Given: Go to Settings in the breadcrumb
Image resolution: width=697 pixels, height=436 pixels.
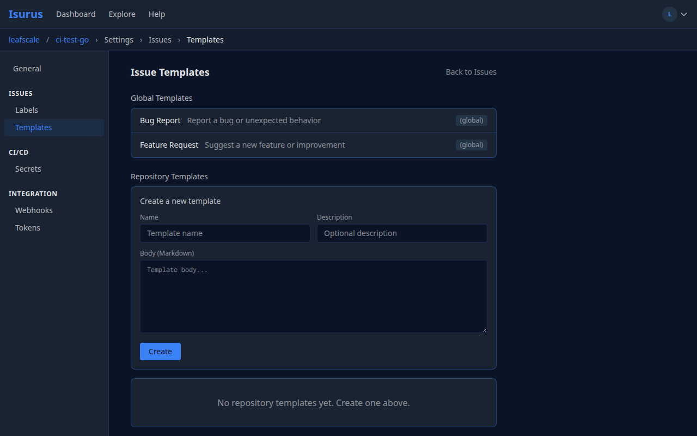Looking at the screenshot, I should 119,40.
